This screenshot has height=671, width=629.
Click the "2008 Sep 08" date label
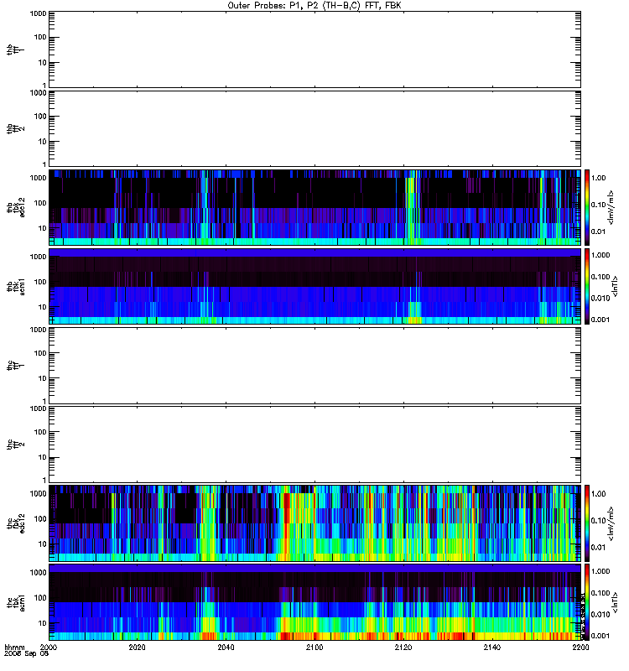[26, 654]
